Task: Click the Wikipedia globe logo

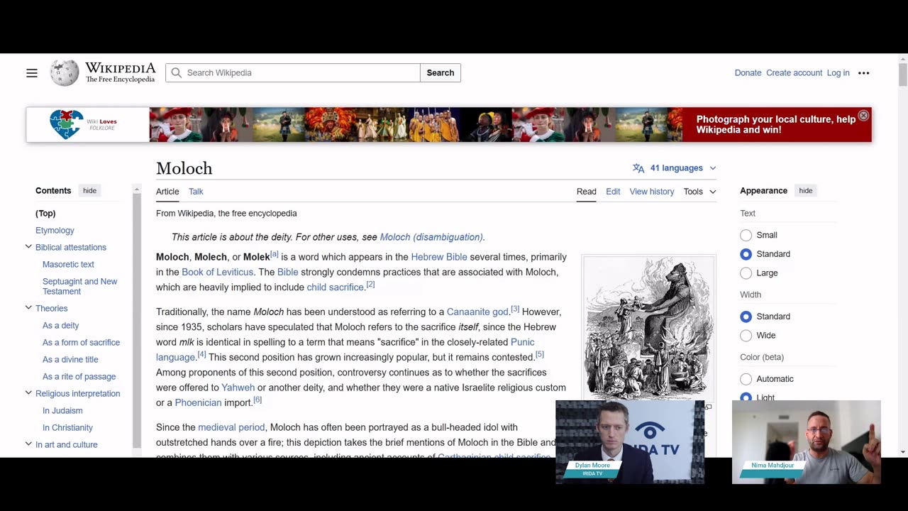Action: (65, 72)
